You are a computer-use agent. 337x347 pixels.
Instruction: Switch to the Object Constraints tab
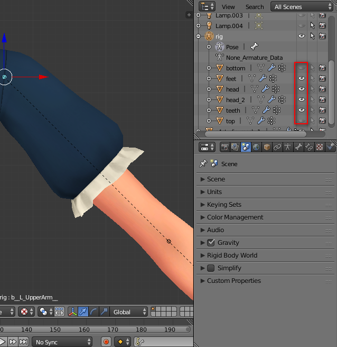[277, 147]
